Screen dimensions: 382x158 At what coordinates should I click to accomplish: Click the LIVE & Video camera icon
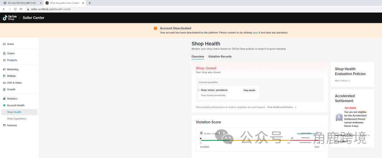pyautogui.click(x=4, y=83)
